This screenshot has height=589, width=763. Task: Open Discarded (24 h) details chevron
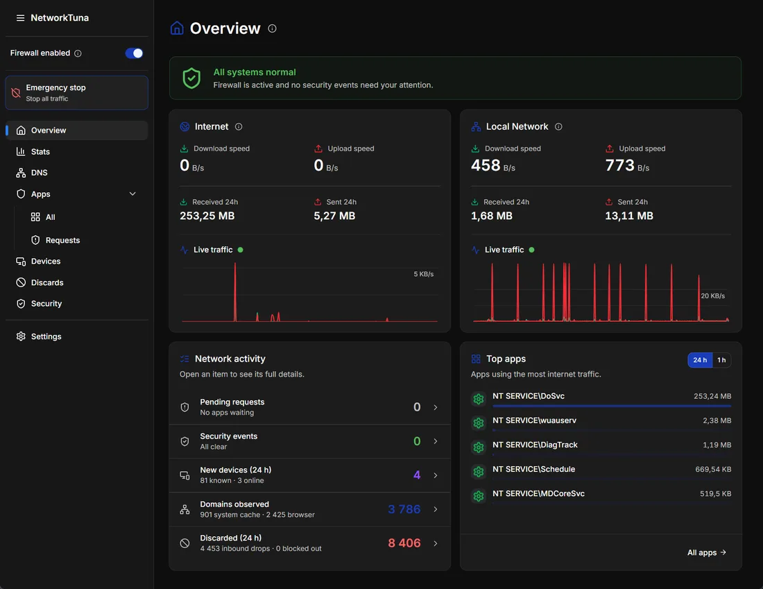tap(436, 543)
